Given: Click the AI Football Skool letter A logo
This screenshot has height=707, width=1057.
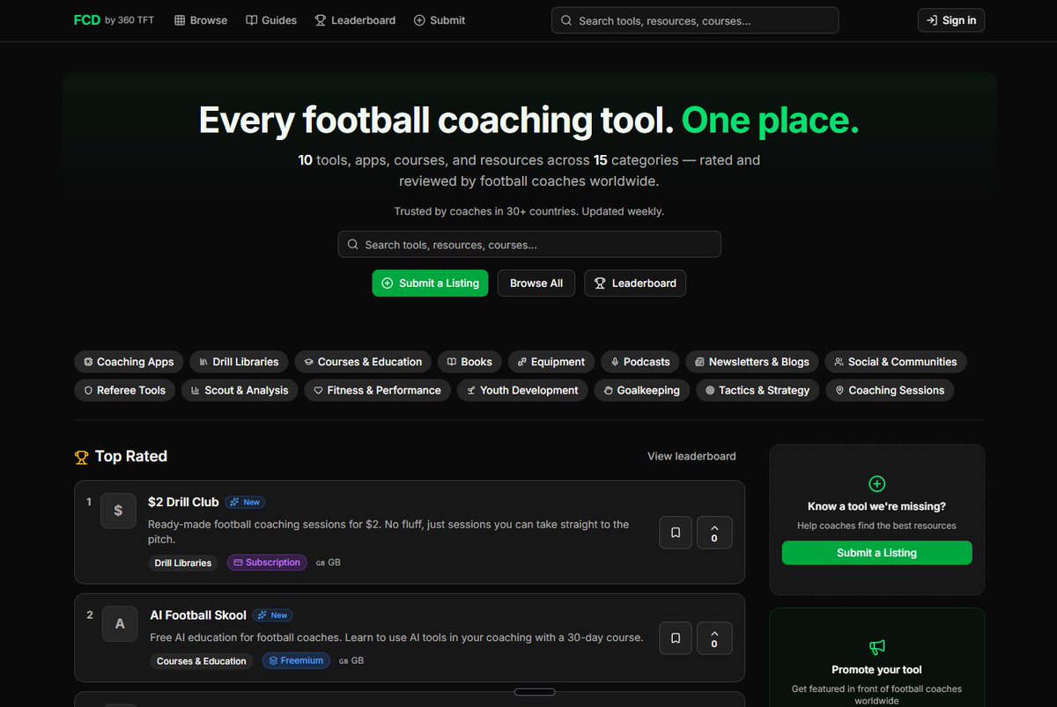Looking at the screenshot, I should [120, 624].
